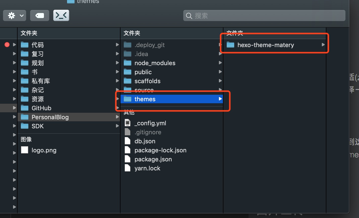Click the yarn.lock file name
Image resolution: width=359 pixels, height=218 pixels.
click(147, 168)
